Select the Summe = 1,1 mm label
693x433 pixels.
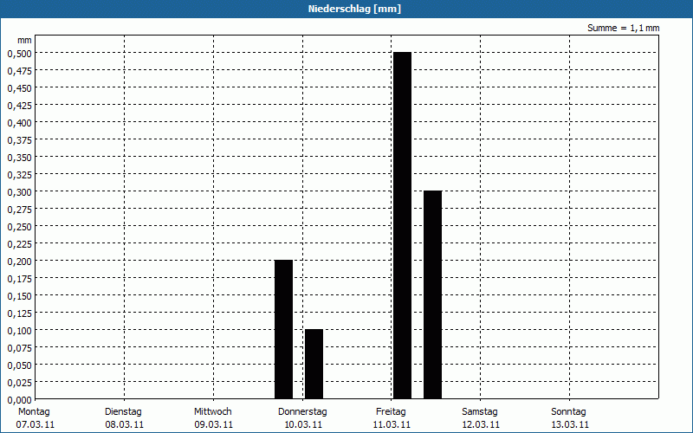(x=623, y=28)
